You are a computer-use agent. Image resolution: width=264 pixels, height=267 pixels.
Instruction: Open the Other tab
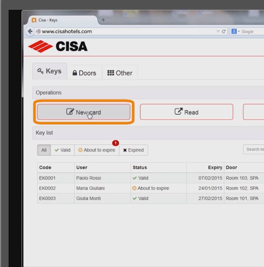(x=120, y=73)
